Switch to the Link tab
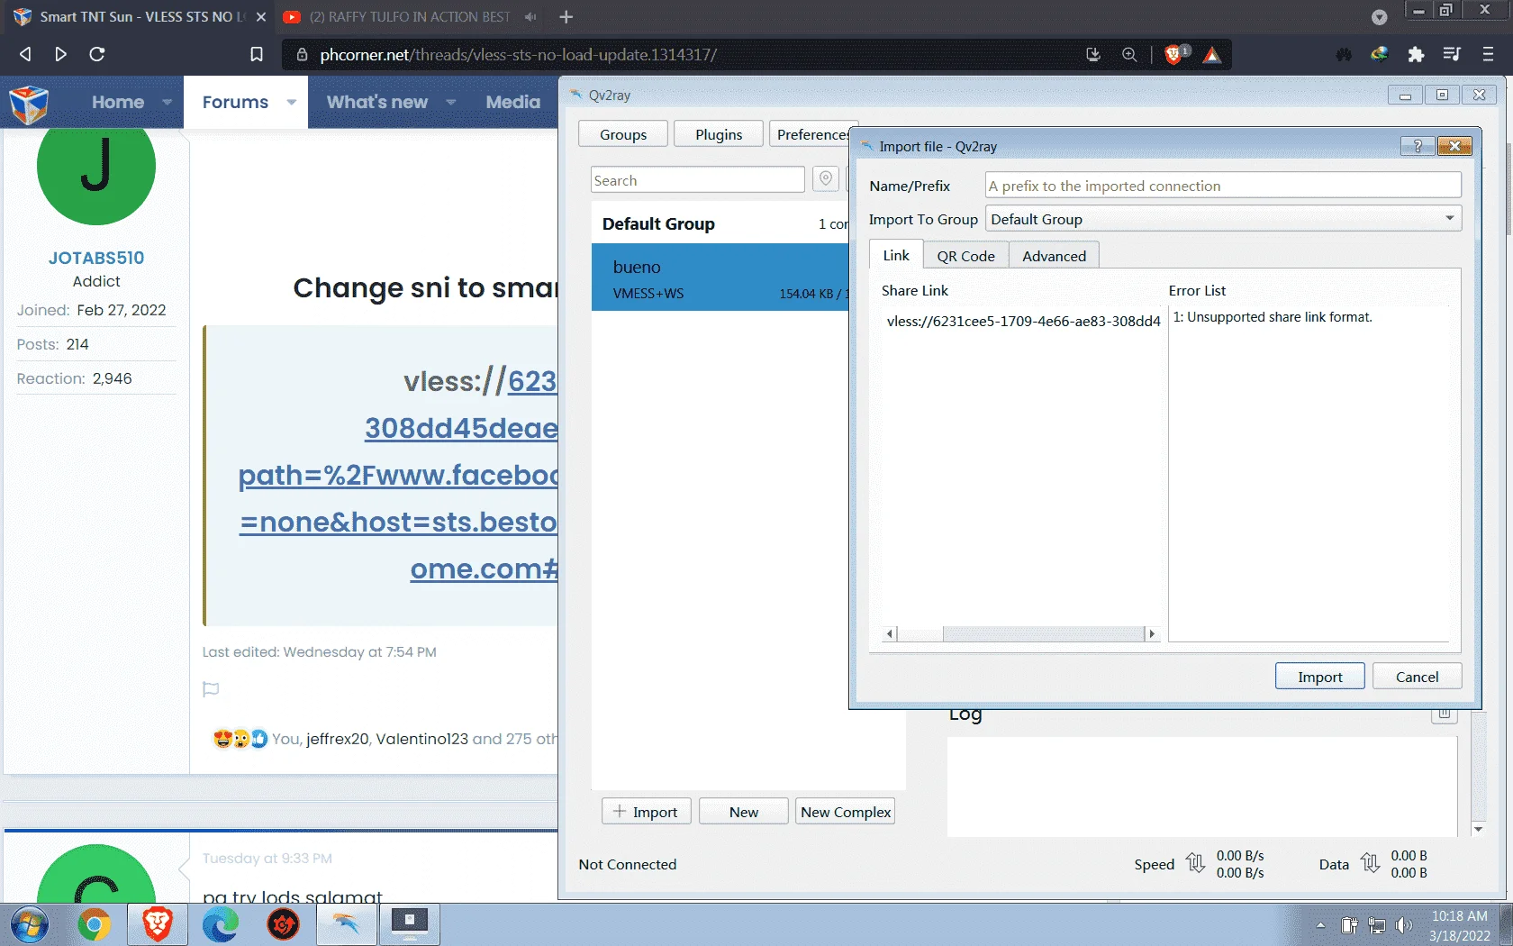1513x946 pixels. 896,255
